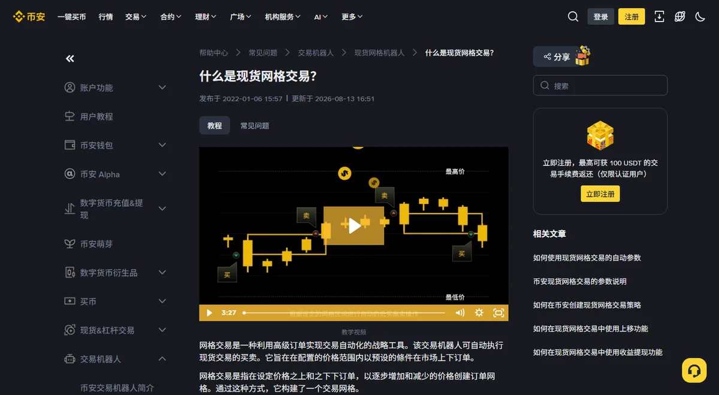Viewport: 719px width, 395px height.
Task: Click the 币安钱包 wallet icon
Action: pos(70,145)
